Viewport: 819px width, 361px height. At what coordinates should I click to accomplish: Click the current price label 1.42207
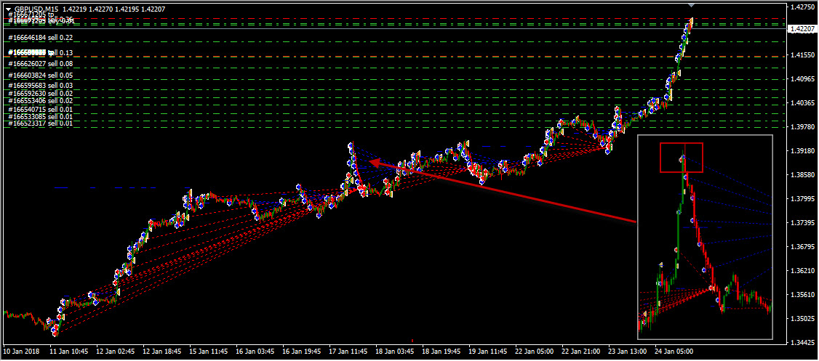click(x=803, y=29)
